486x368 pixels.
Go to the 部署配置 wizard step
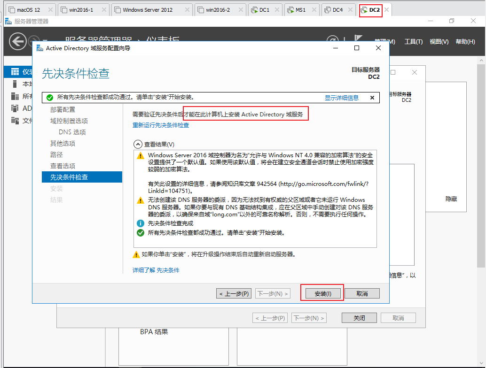(x=63, y=109)
